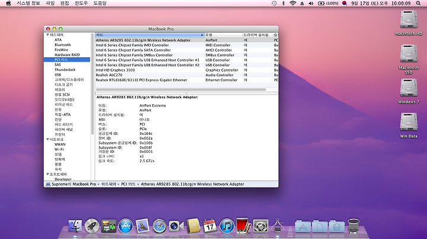Screen dimensions: 427x239
Task: Open Address Book in the Dock
Action: click(193, 226)
